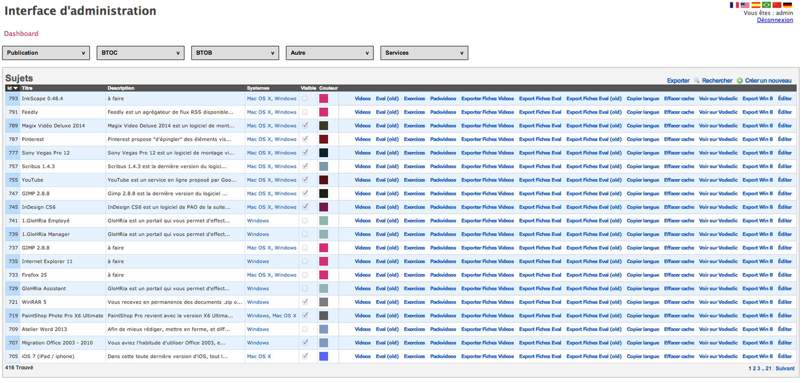Click Voir sur Vodeclic for WinRAR 5
This screenshot has width=805, height=383.
718,302
